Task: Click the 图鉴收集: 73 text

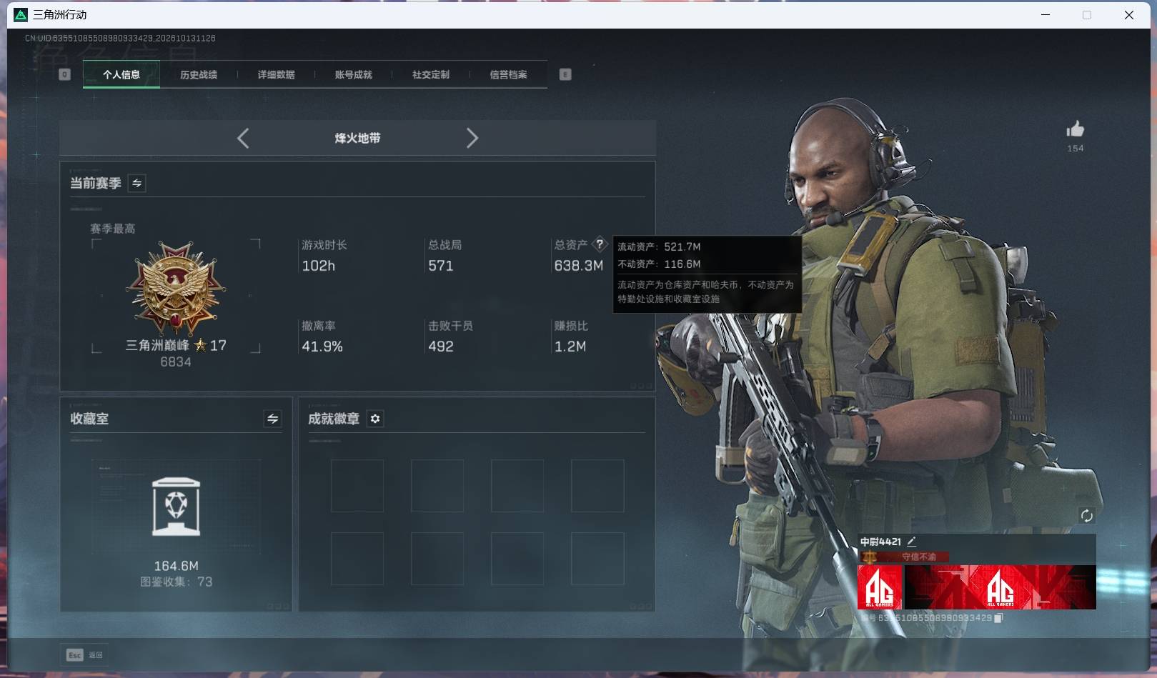Action: click(176, 582)
